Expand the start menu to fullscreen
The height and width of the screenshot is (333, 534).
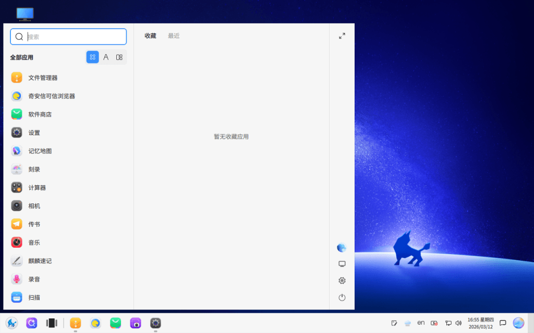[342, 36]
